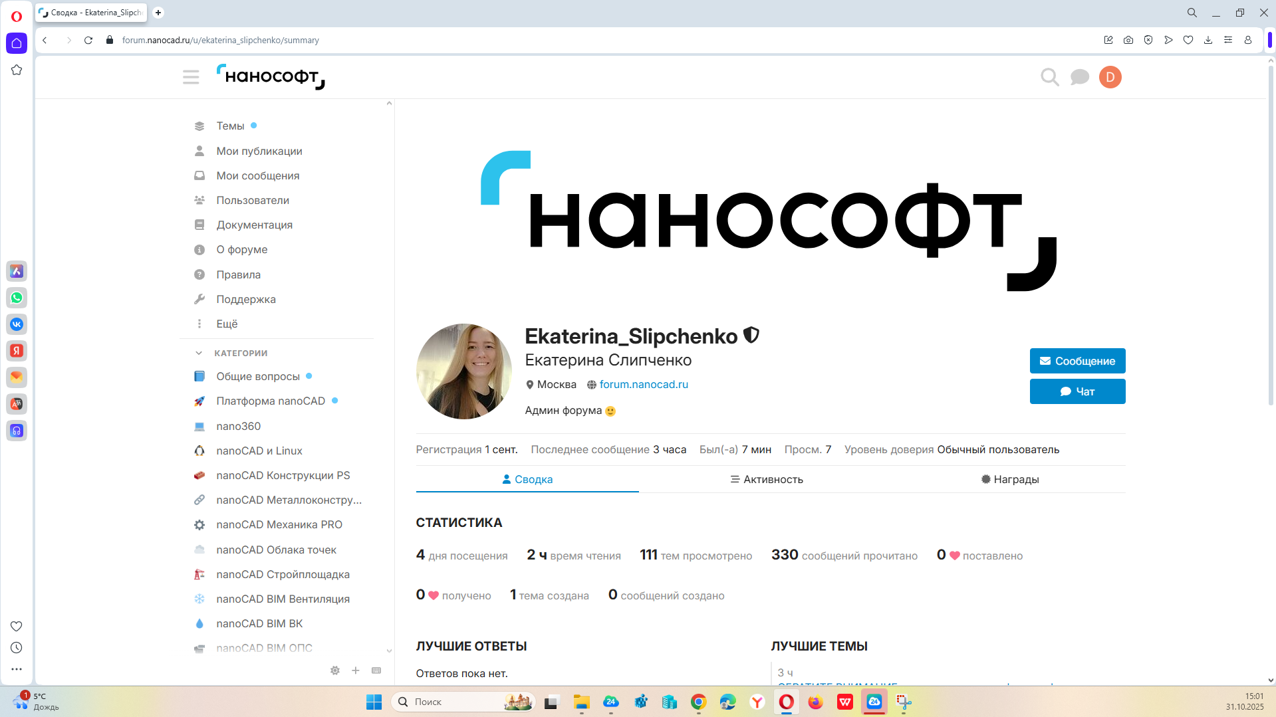This screenshot has height=717, width=1276.
Task: Open the forum search magnifier icon
Action: 1049,77
